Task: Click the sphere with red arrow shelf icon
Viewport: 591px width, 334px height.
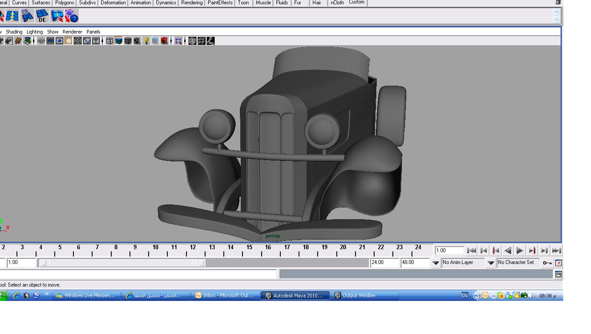Action: (72, 16)
